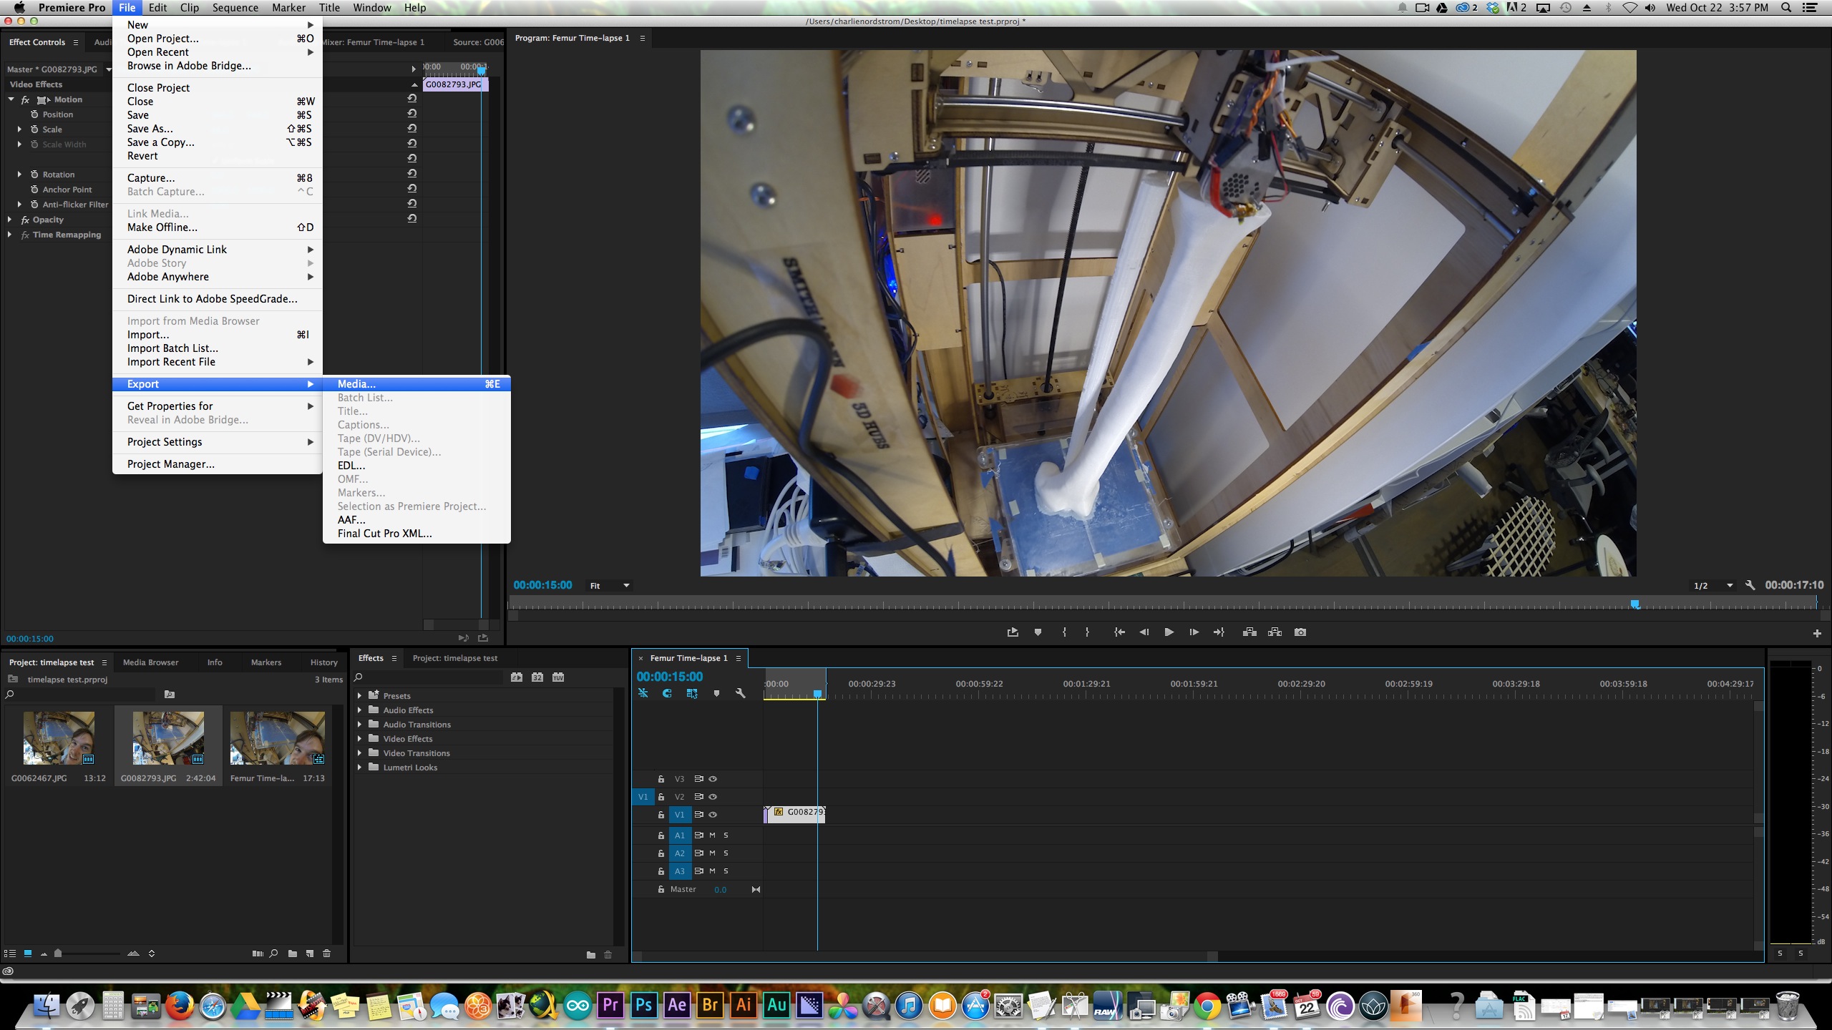Screen dimensions: 1832x1030
Task: Click Program monitor playhead on scrubber
Action: pyautogui.click(x=1635, y=604)
